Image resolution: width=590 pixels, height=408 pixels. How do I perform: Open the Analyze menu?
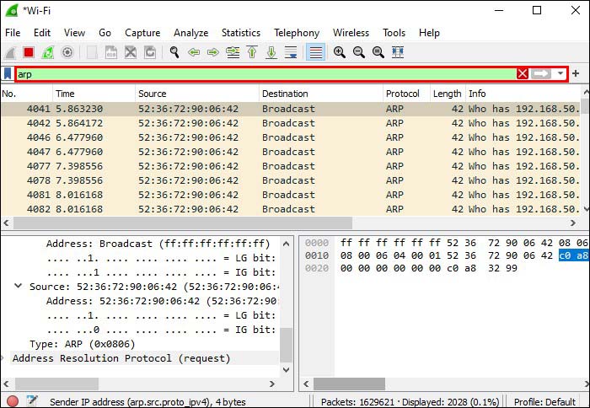pos(190,33)
